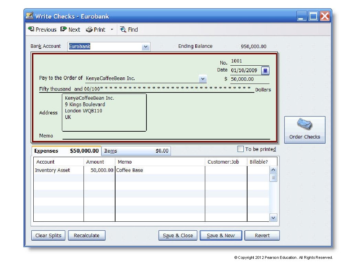Screen dimensions: 352x264
Task: Click Save & Close
Action: pyautogui.click(x=178, y=235)
